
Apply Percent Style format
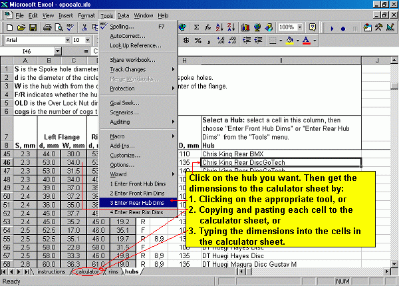(x=198, y=40)
